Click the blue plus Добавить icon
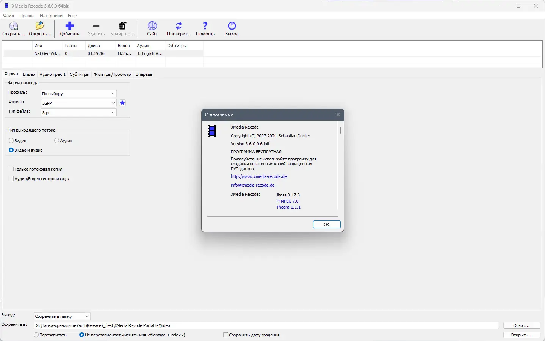 [69, 26]
